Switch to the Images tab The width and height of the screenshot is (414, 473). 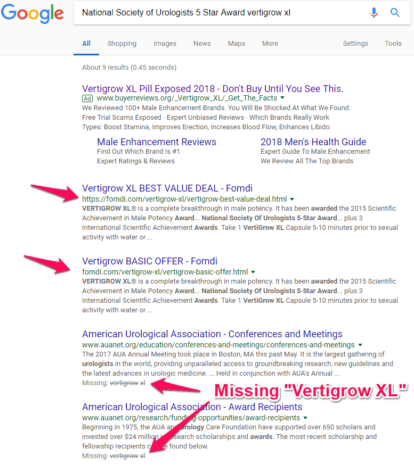(165, 44)
